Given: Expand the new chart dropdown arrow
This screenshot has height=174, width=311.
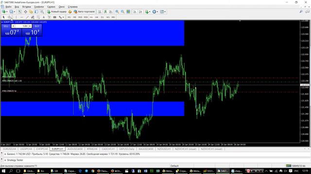Looking at the screenshot, I should click(7, 12).
